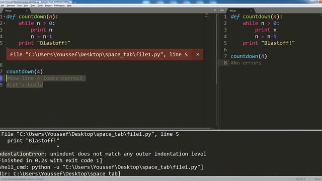This screenshot has height=181, width=322.
Task: Click 'while n > 0:' in the right pane
Action: point(261,23)
